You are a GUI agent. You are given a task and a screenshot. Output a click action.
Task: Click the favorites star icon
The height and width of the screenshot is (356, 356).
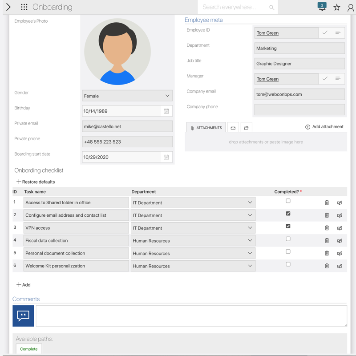pyautogui.click(x=337, y=7)
